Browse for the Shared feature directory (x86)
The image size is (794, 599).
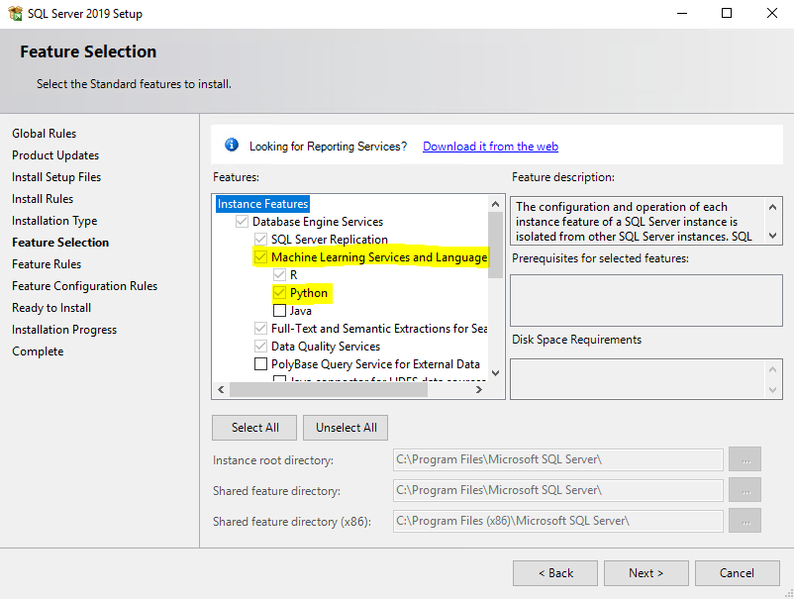744,521
